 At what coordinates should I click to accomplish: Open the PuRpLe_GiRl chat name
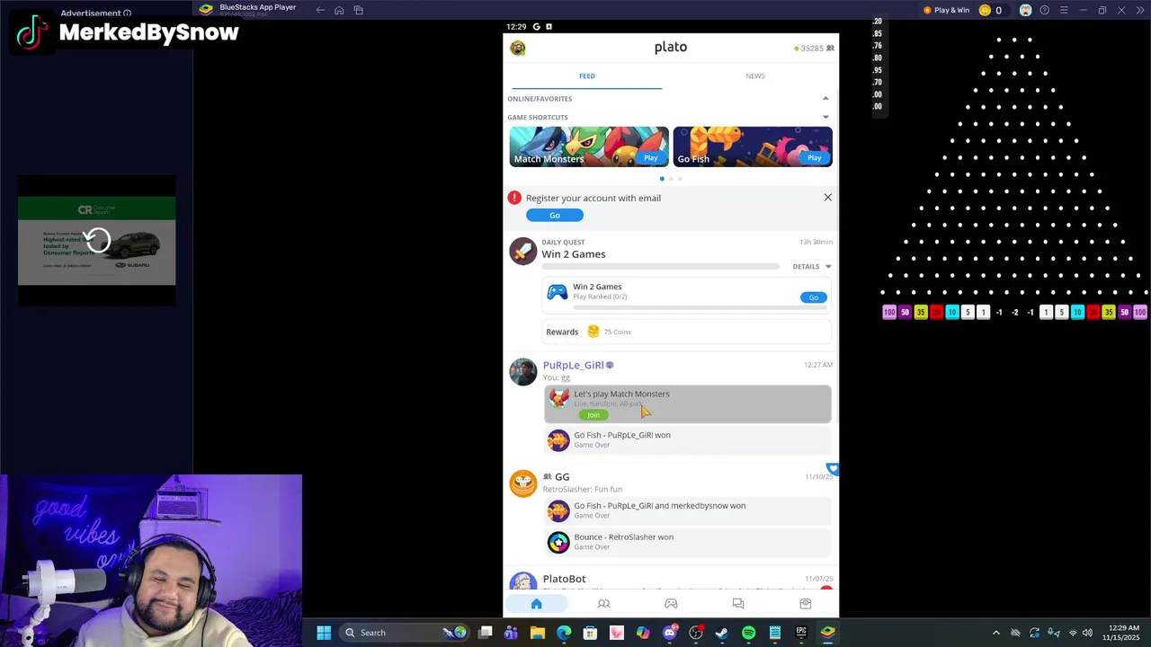point(573,365)
